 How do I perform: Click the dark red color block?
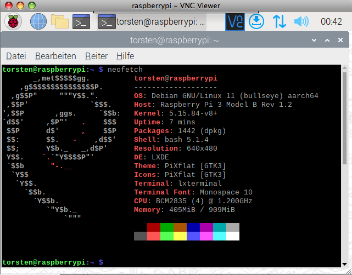[x=154, y=227]
